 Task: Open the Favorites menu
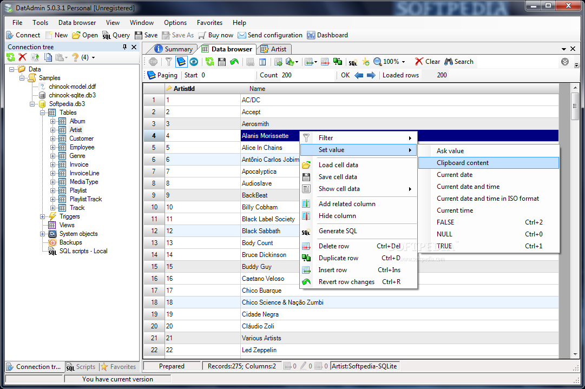pos(209,23)
